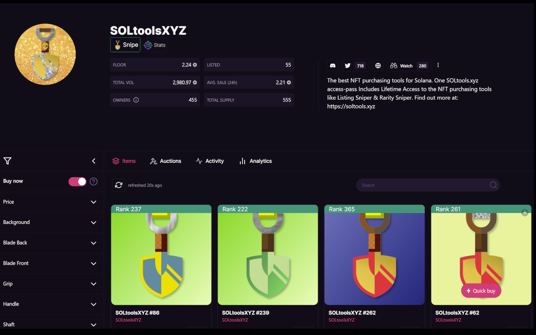Viewport: 536px width, 335px height.
Task: Collapse the filter sidebar with the chevron
Action: [93, 161]
